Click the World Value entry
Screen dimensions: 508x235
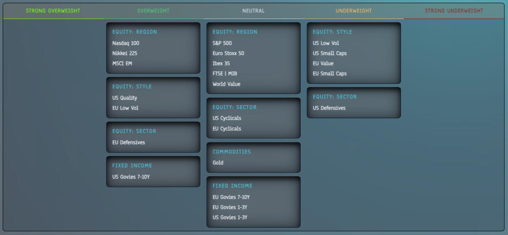pos(227,84)
